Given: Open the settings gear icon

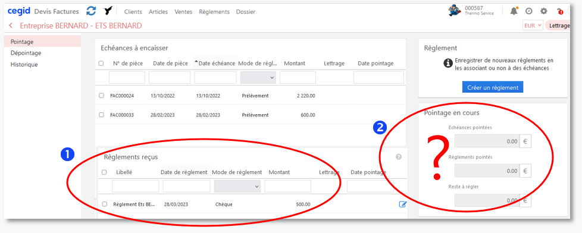Looking at the screenshot, I should 544,11.
